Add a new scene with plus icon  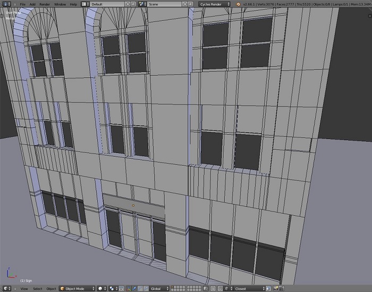click(x=185, y=4)
